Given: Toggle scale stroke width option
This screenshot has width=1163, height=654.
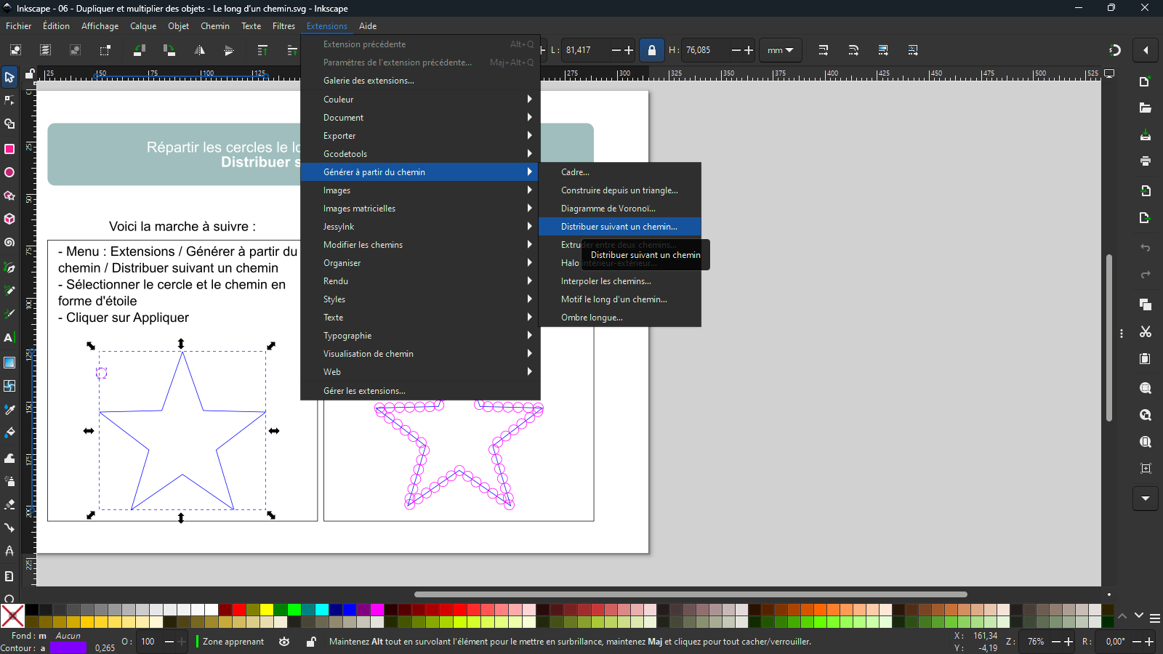Looking at the screenshot, I should [x=824, y=50].
